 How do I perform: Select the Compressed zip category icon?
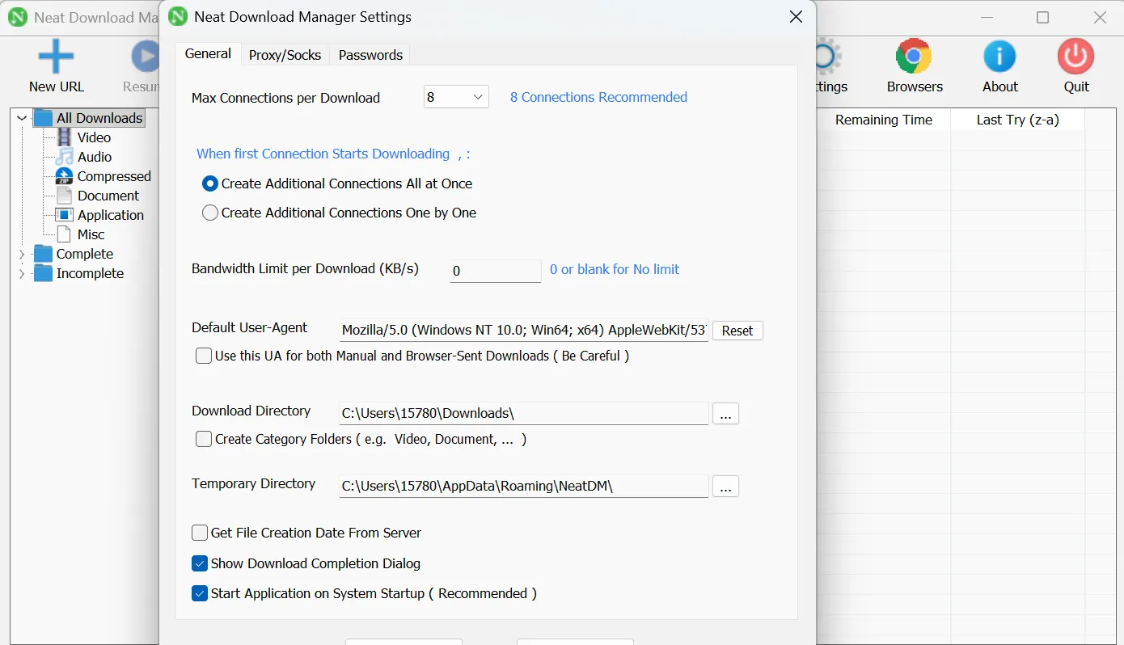pos(65,176)
